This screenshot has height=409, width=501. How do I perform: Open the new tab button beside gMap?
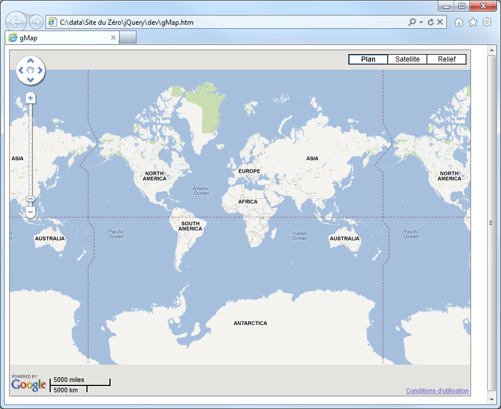click(128, 37)
